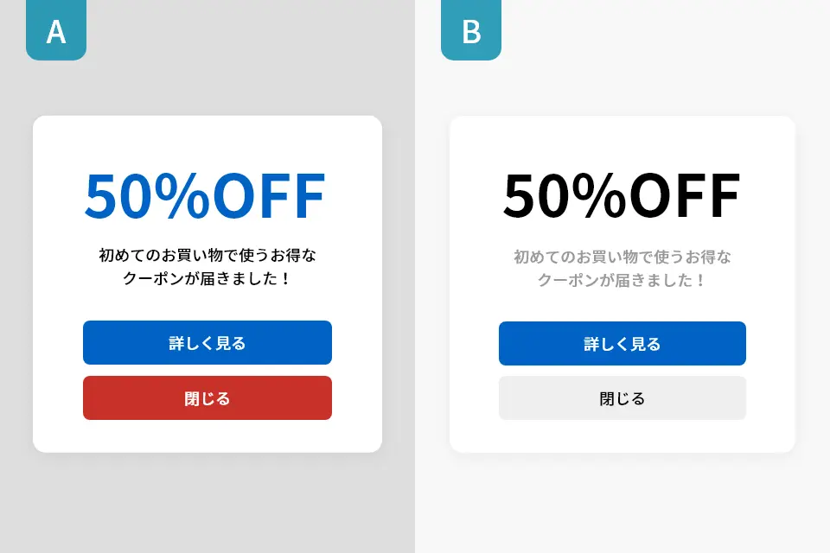Click the coupon description text in design A

207,265
